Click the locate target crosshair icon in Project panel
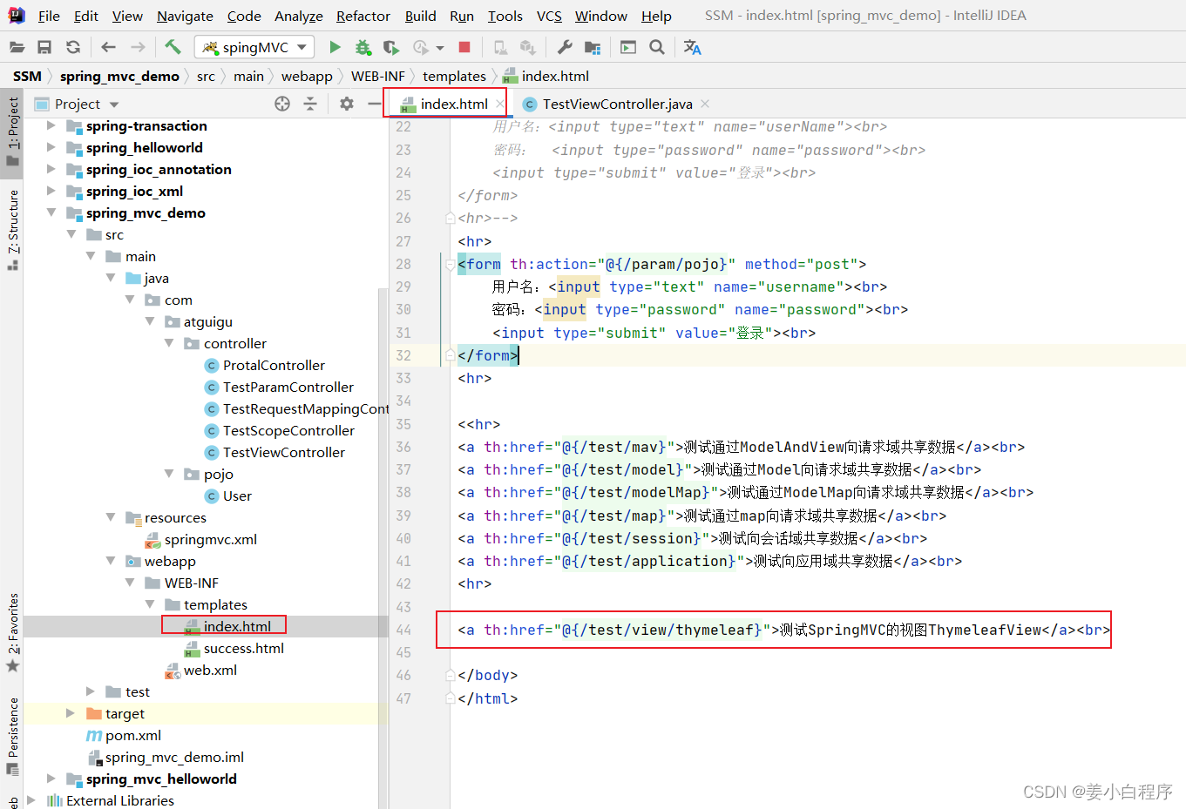Screen dimensions: 1186x809 [x=282, y=104]
